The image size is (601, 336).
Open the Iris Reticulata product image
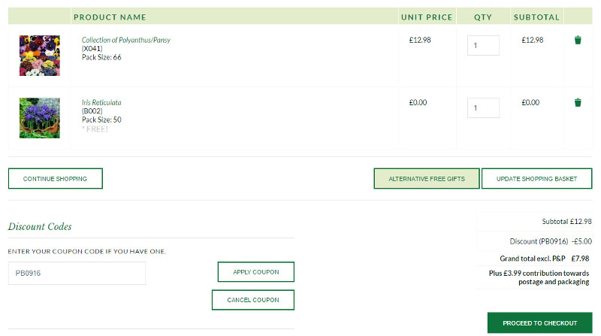39,117
